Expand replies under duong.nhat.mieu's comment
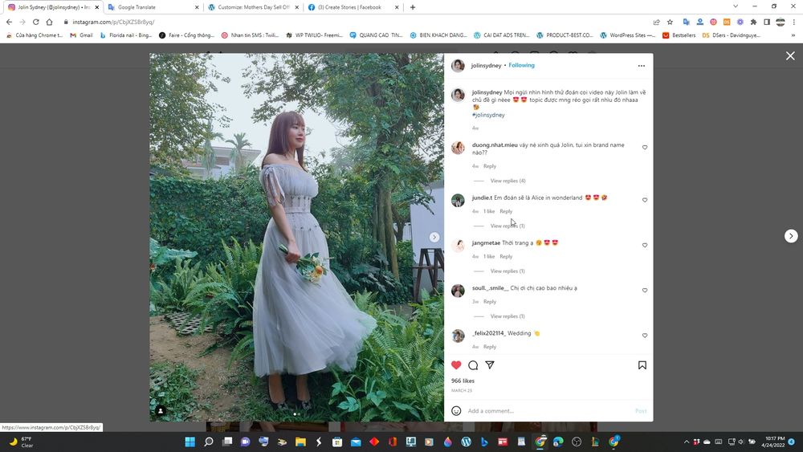This screenshot has height=452, width=803. 507,181
